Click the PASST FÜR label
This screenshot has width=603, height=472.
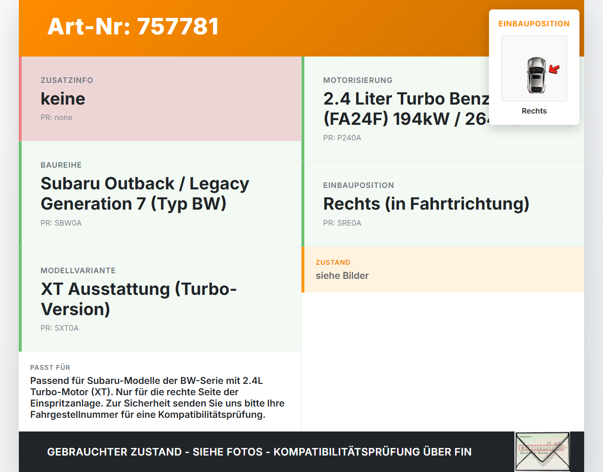tap(50, 368)
